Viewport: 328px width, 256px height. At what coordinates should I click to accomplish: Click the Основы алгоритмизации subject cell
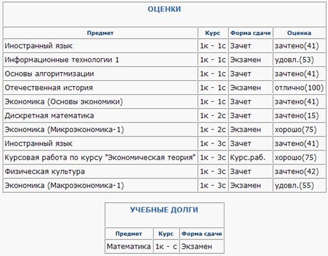click(x=100, y=74)
